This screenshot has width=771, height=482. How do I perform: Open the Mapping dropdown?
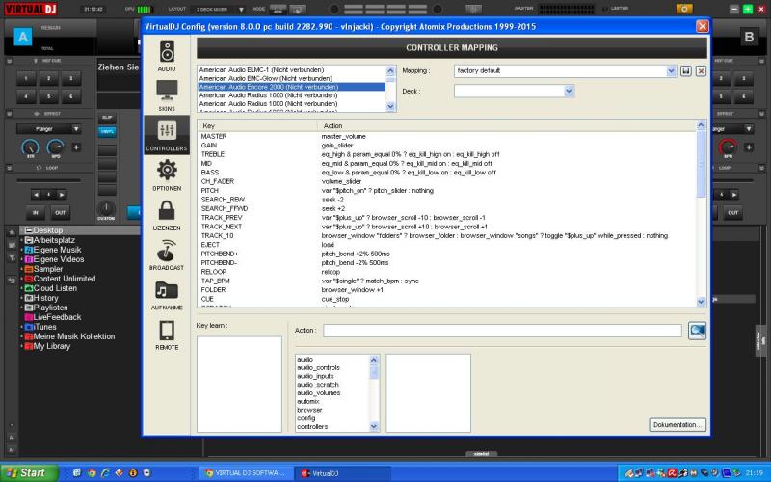coord(671,70)
